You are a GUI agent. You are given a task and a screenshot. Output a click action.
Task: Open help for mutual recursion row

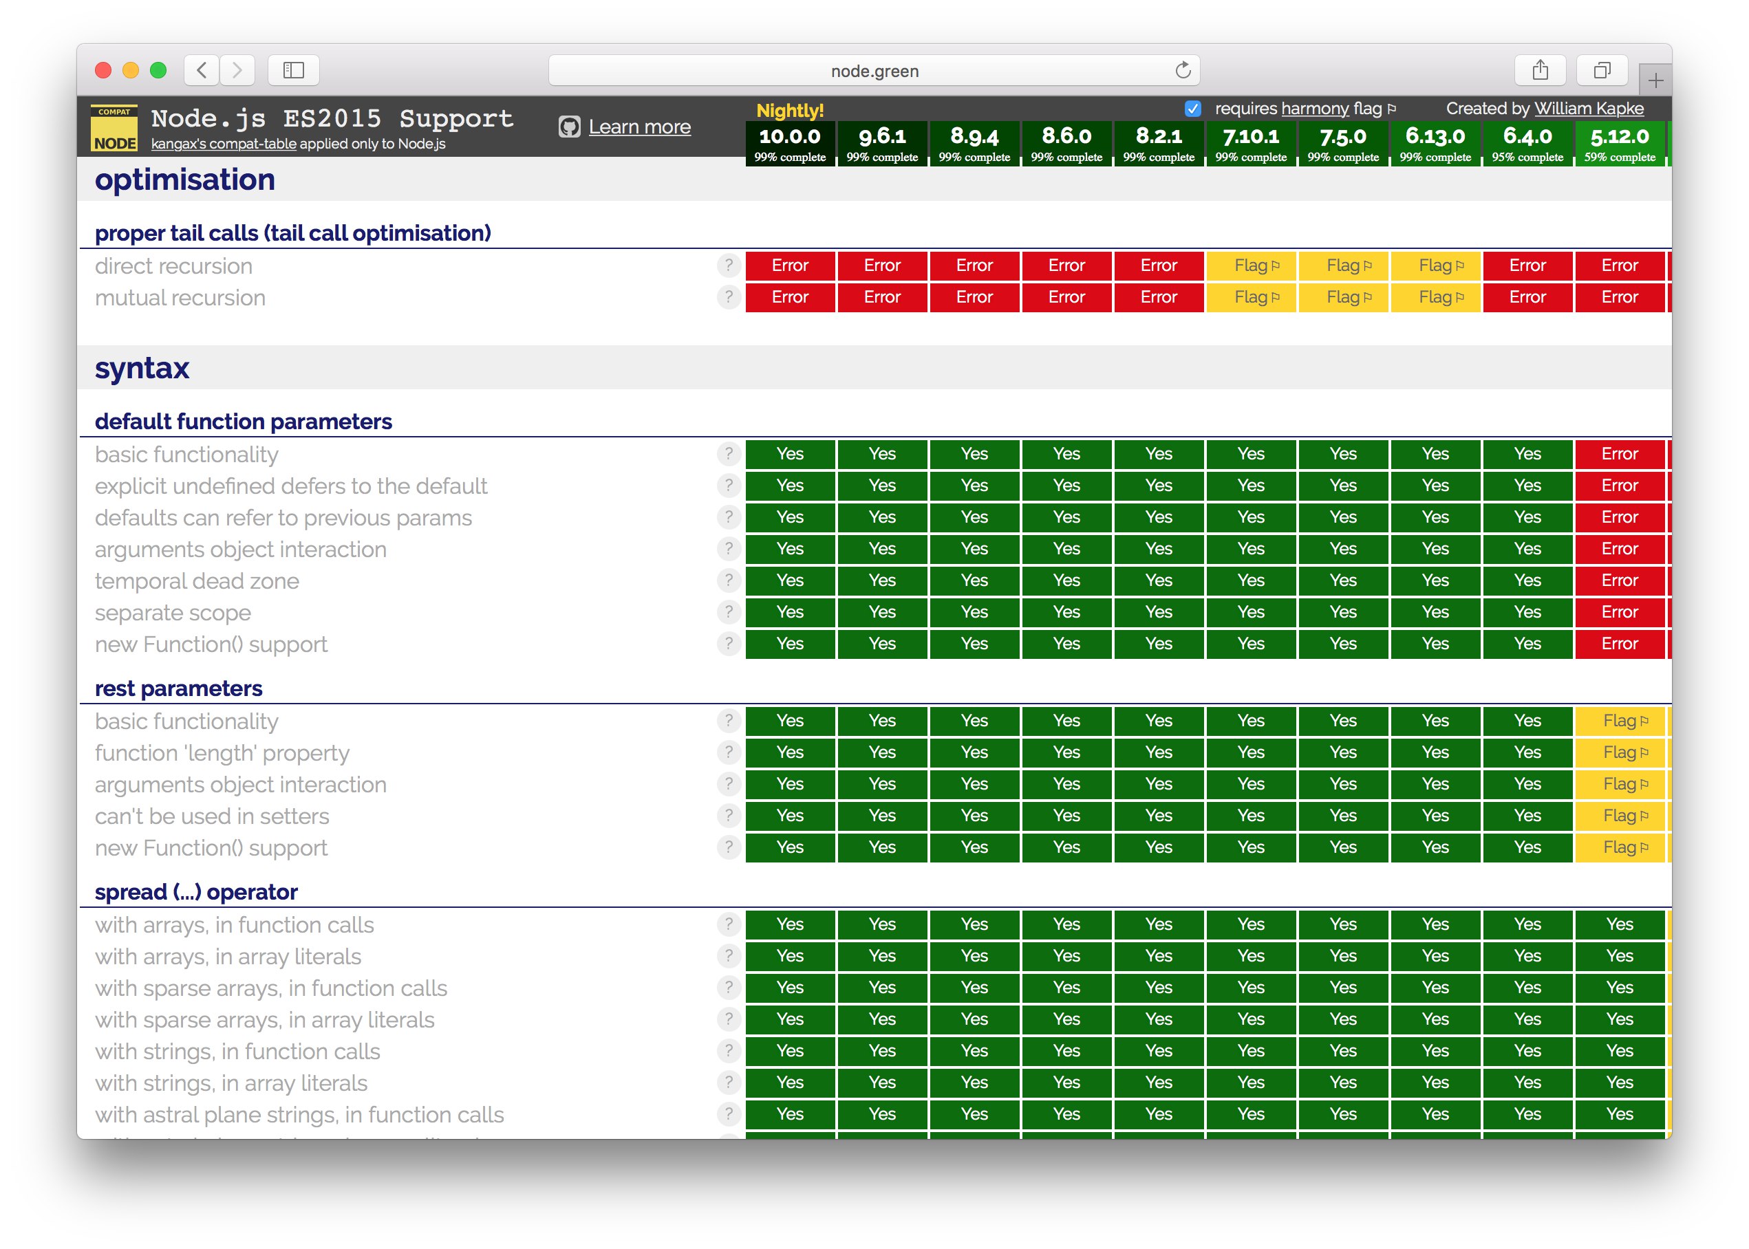pos(728,297)
